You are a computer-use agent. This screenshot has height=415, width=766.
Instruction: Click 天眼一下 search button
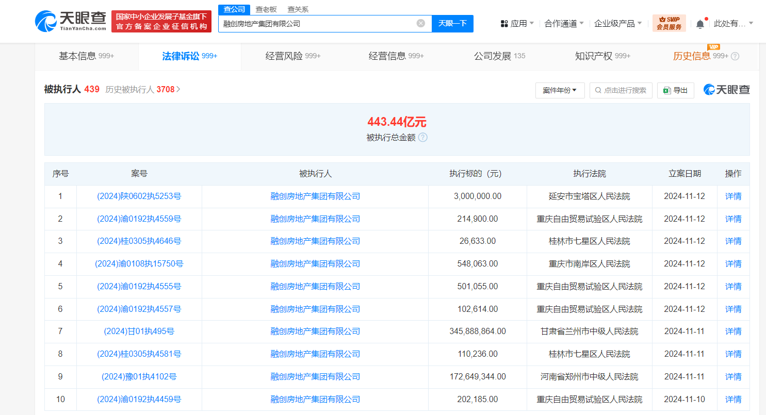coord(452,23)
